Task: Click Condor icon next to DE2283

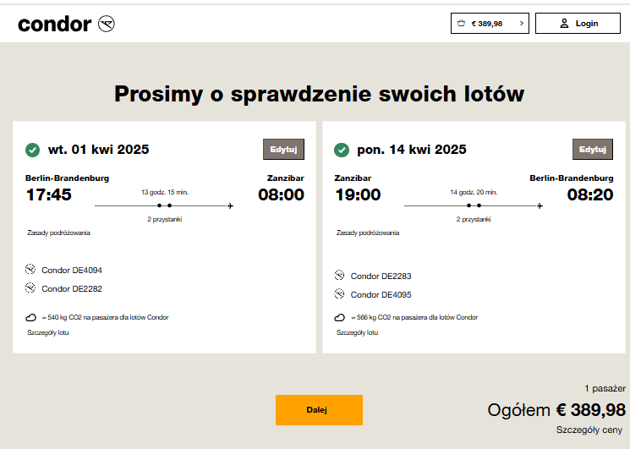Action: tap(339, 275)
